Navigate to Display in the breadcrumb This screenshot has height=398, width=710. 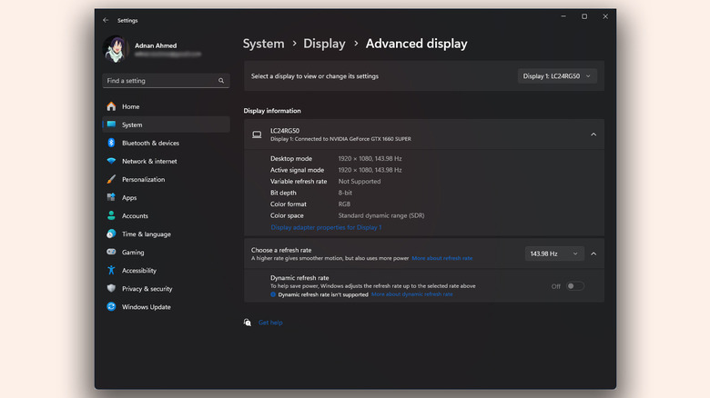pyautogui.click(x=324, y=44)
